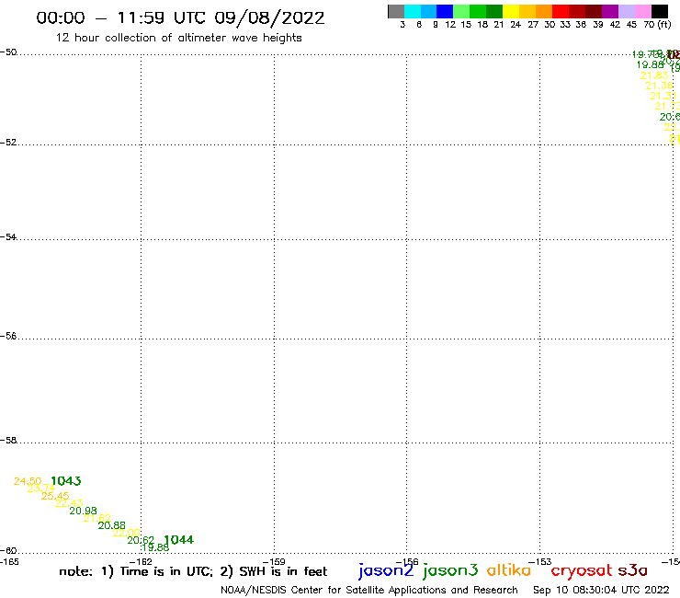Click the black legend swatch

coord(659,12)
